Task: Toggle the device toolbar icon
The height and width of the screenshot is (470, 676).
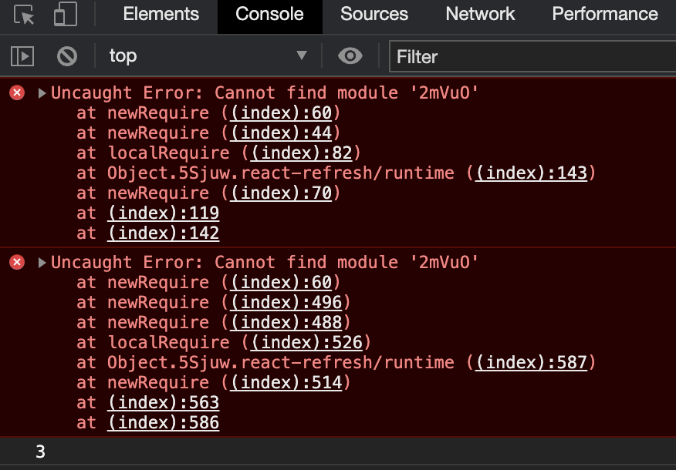Action: pos(66,14)
